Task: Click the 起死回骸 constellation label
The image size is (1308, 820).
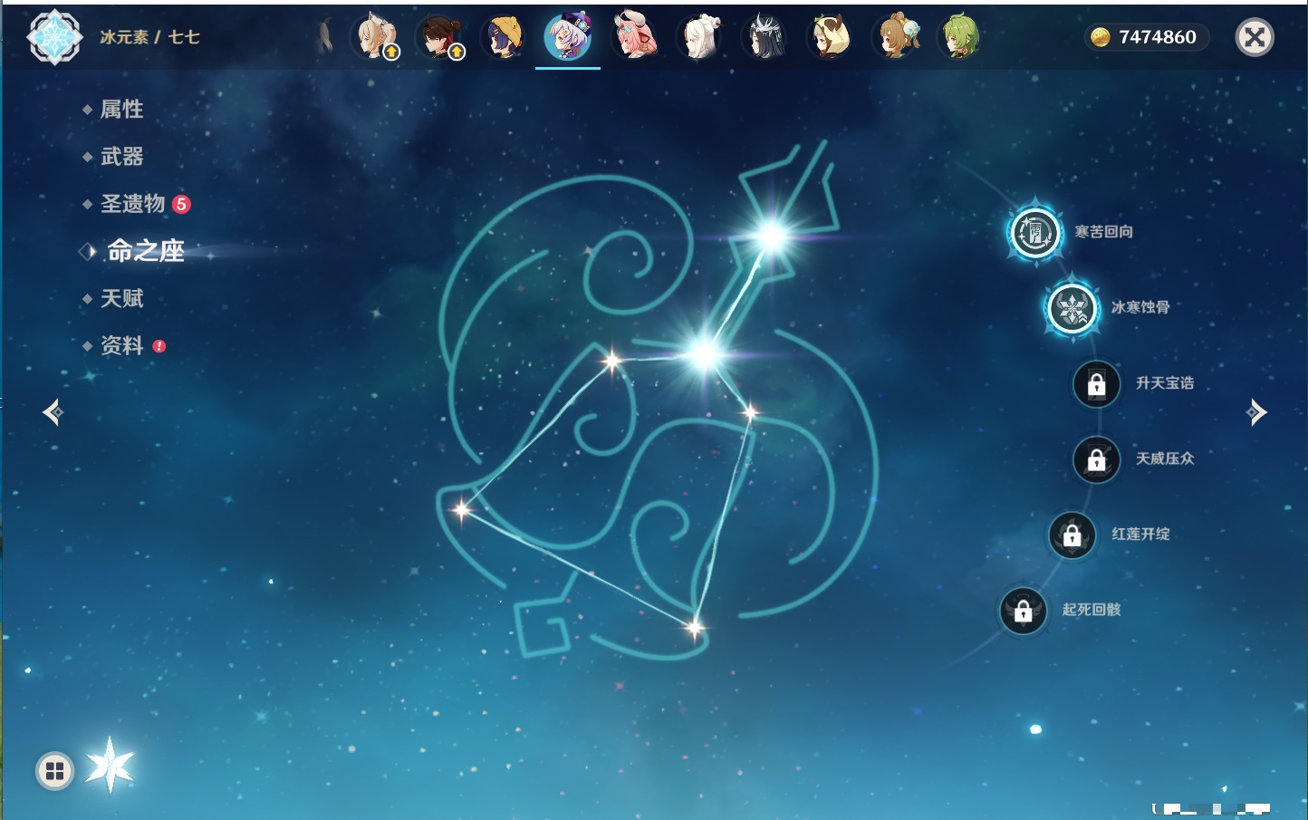Action: click(x=1092, y=610)
